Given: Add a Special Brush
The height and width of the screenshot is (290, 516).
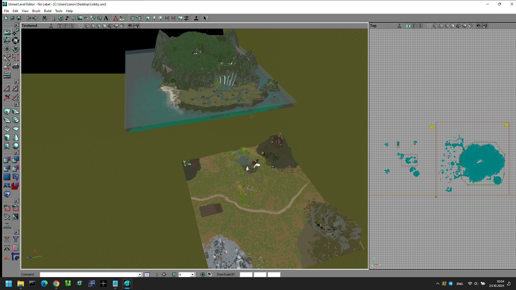Looking at the screenshot, I should coord(7,177).
